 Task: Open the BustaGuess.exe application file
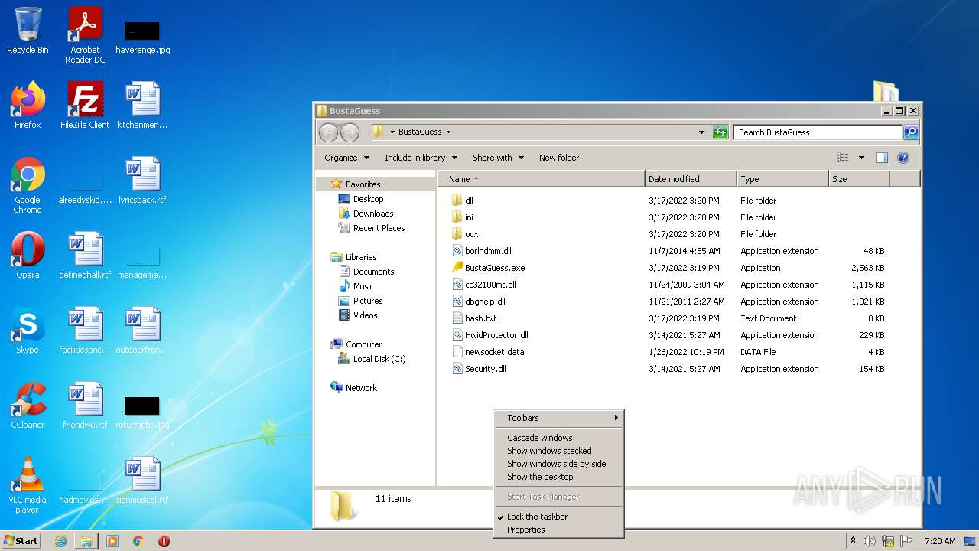494,268
